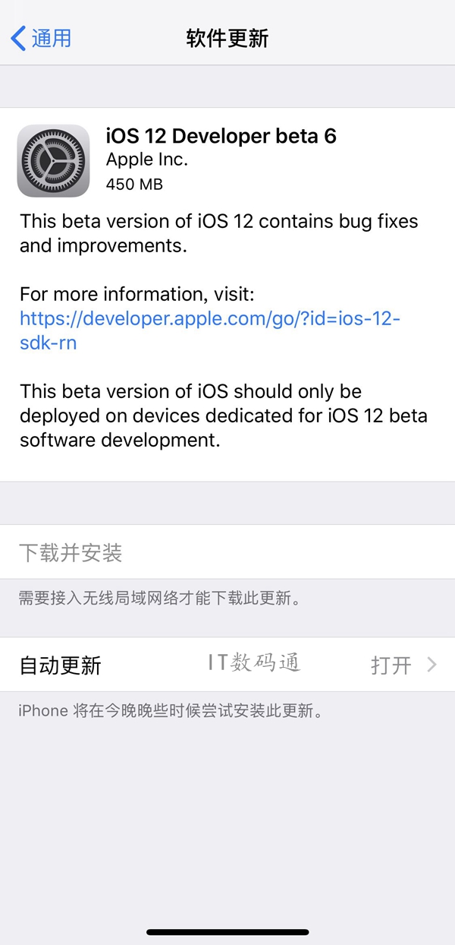This screenshot has width=455, height=945.
Task: Expand automatic updates via its chevron
Action: tap(433, 664)
